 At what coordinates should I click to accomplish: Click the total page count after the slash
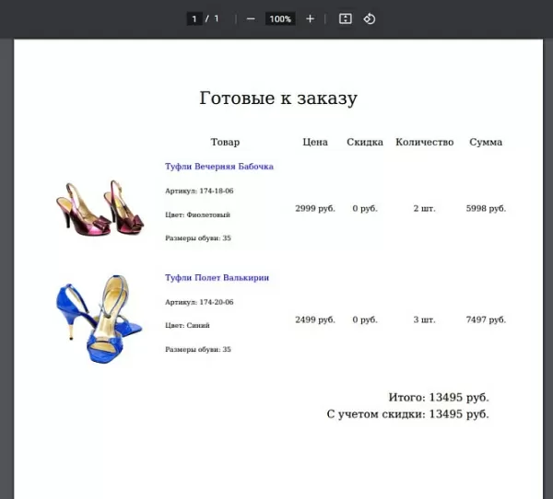[x=217, y=18]
